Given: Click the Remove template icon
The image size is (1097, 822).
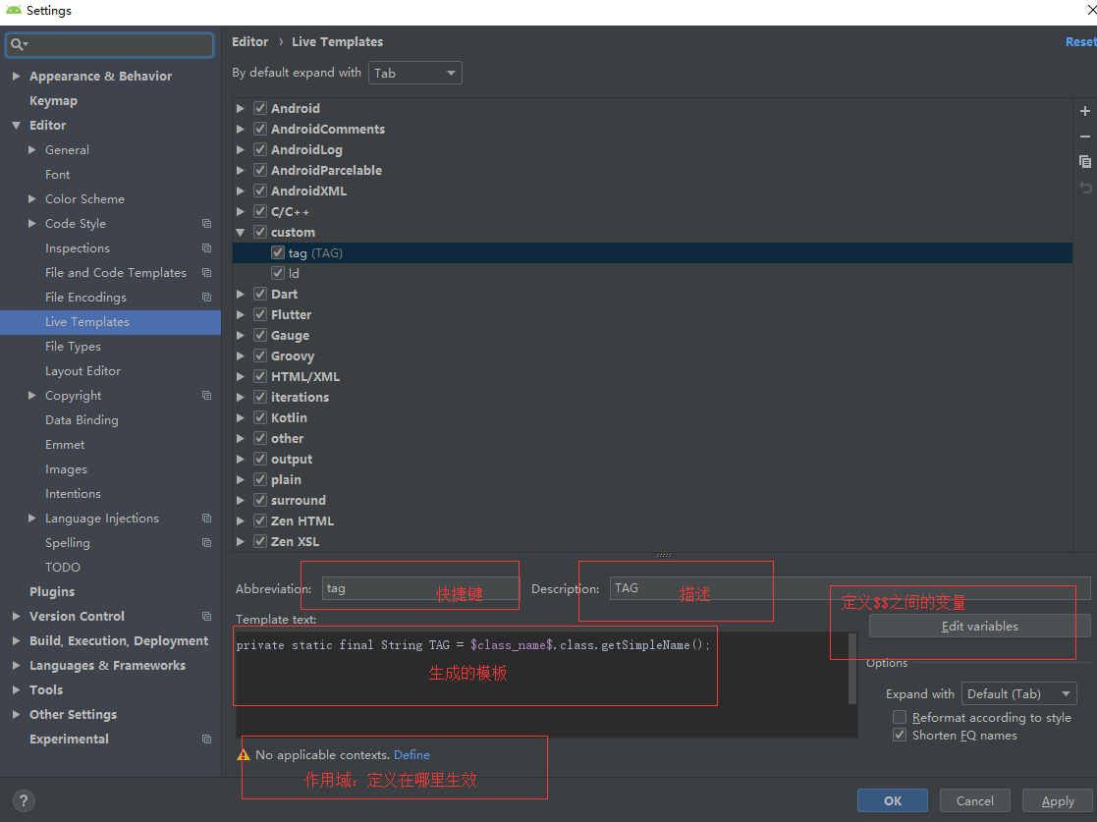Looking at the screenshot, I should (x=1084, y=137).
